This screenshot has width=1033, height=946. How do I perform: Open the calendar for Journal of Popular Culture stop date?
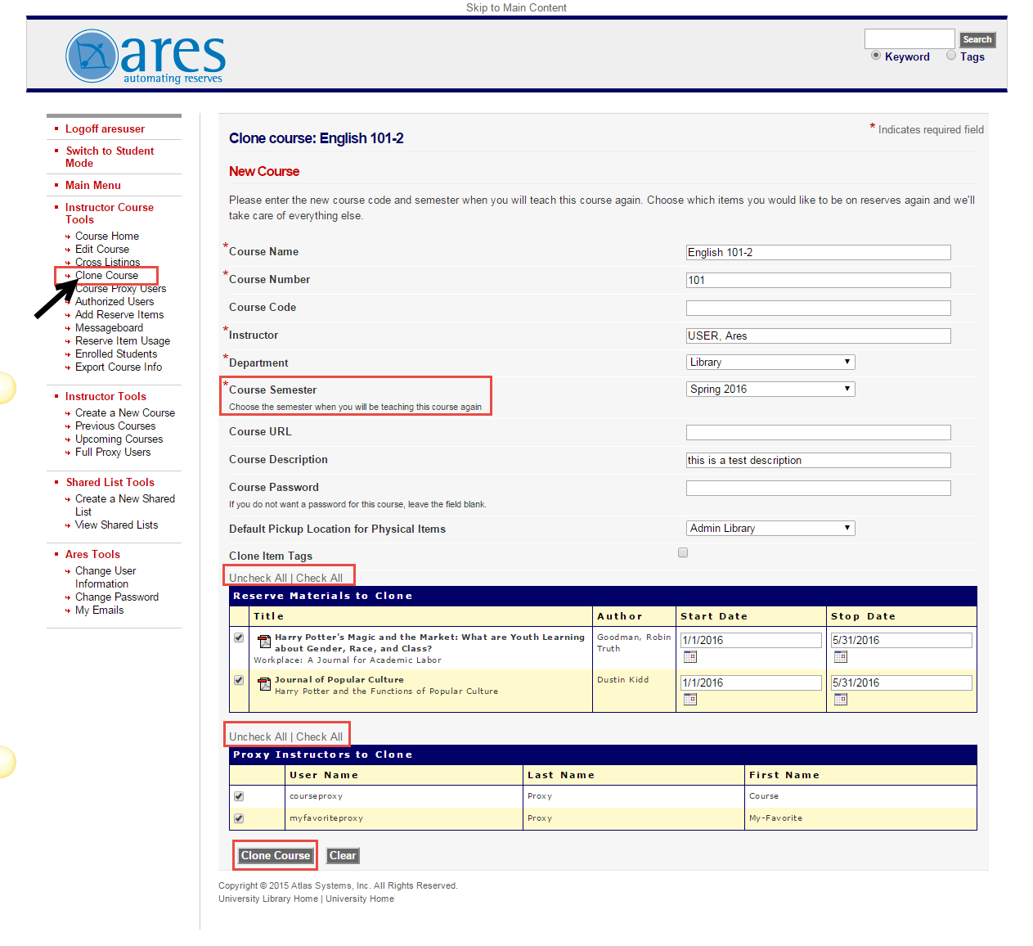point(841,699)
